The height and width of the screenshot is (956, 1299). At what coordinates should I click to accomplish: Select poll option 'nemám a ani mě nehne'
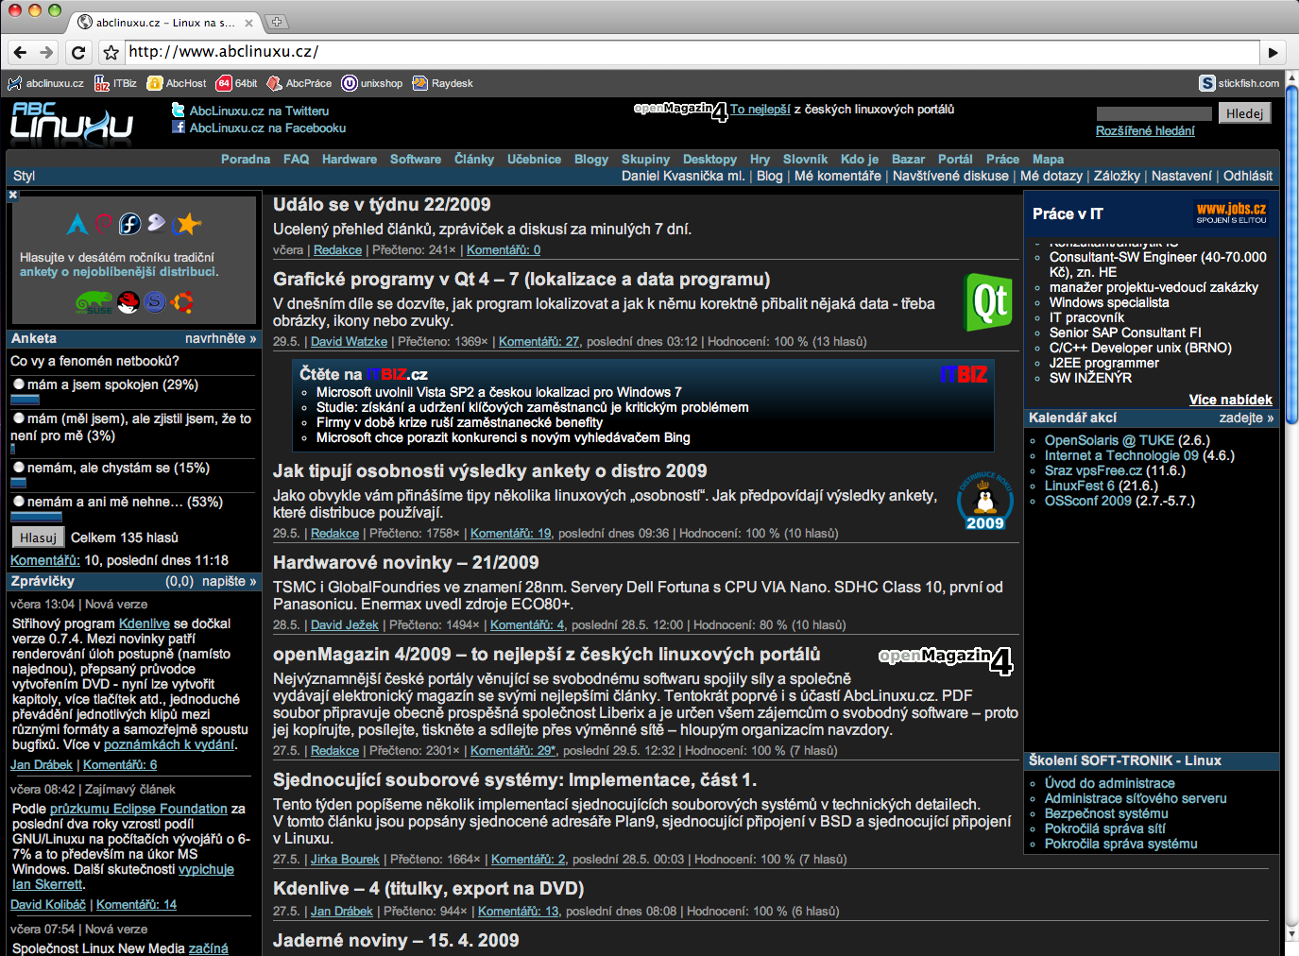[x=19, y=502]
